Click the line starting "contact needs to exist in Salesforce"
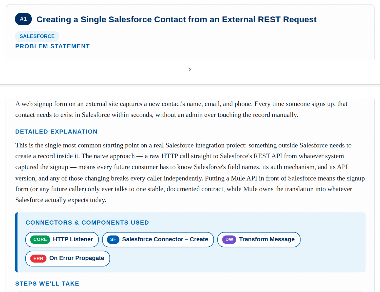380x292 pixels. coord(157,115)
